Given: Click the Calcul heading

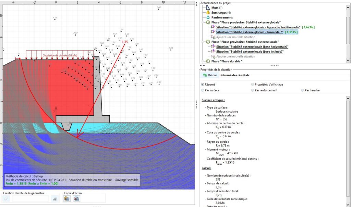Looking at the screenshot, I should pyautogui.click(x=206, y=168).
